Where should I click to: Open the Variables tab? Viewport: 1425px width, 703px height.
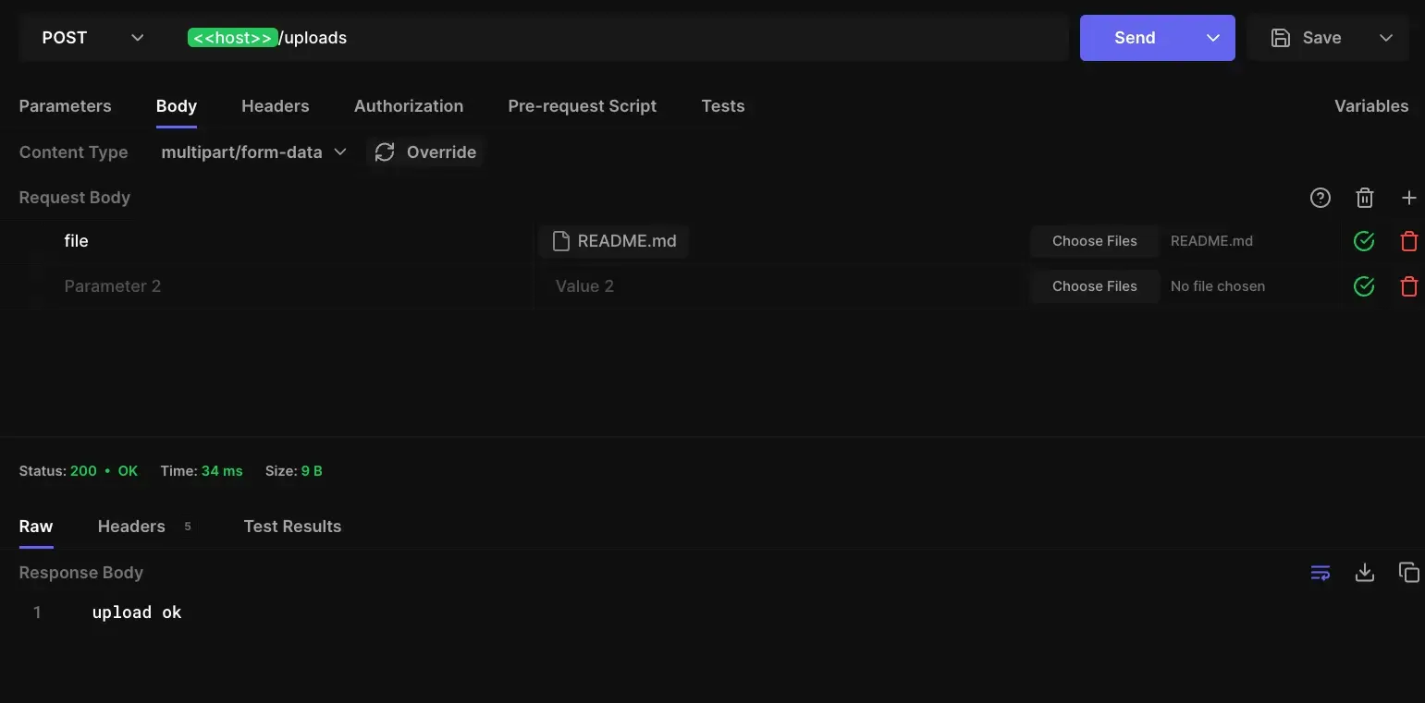pos(1371,106)
